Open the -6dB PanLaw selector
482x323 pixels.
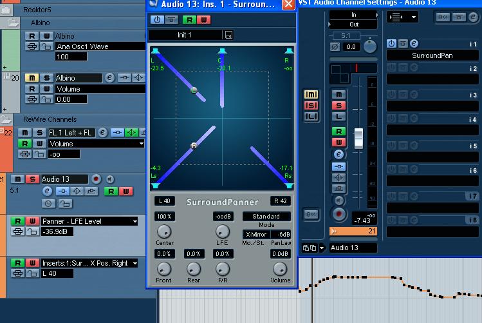pos(281,234)
